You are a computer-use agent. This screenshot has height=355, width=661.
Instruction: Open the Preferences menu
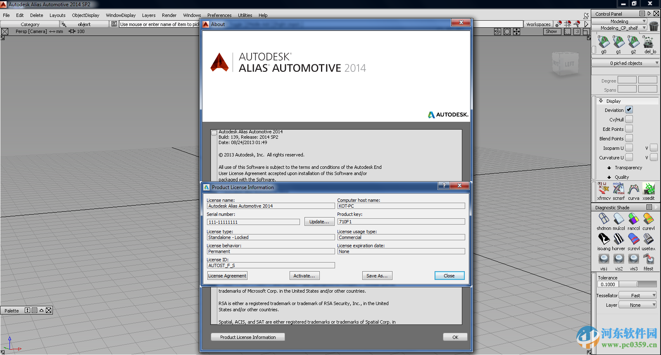[x=219, y=15]
